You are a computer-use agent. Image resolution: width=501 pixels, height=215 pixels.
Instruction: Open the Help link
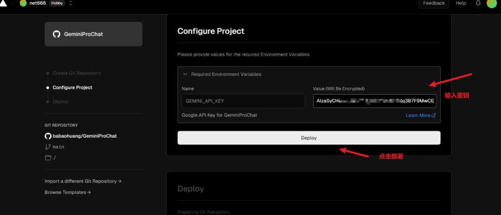(x=461, y=3)
